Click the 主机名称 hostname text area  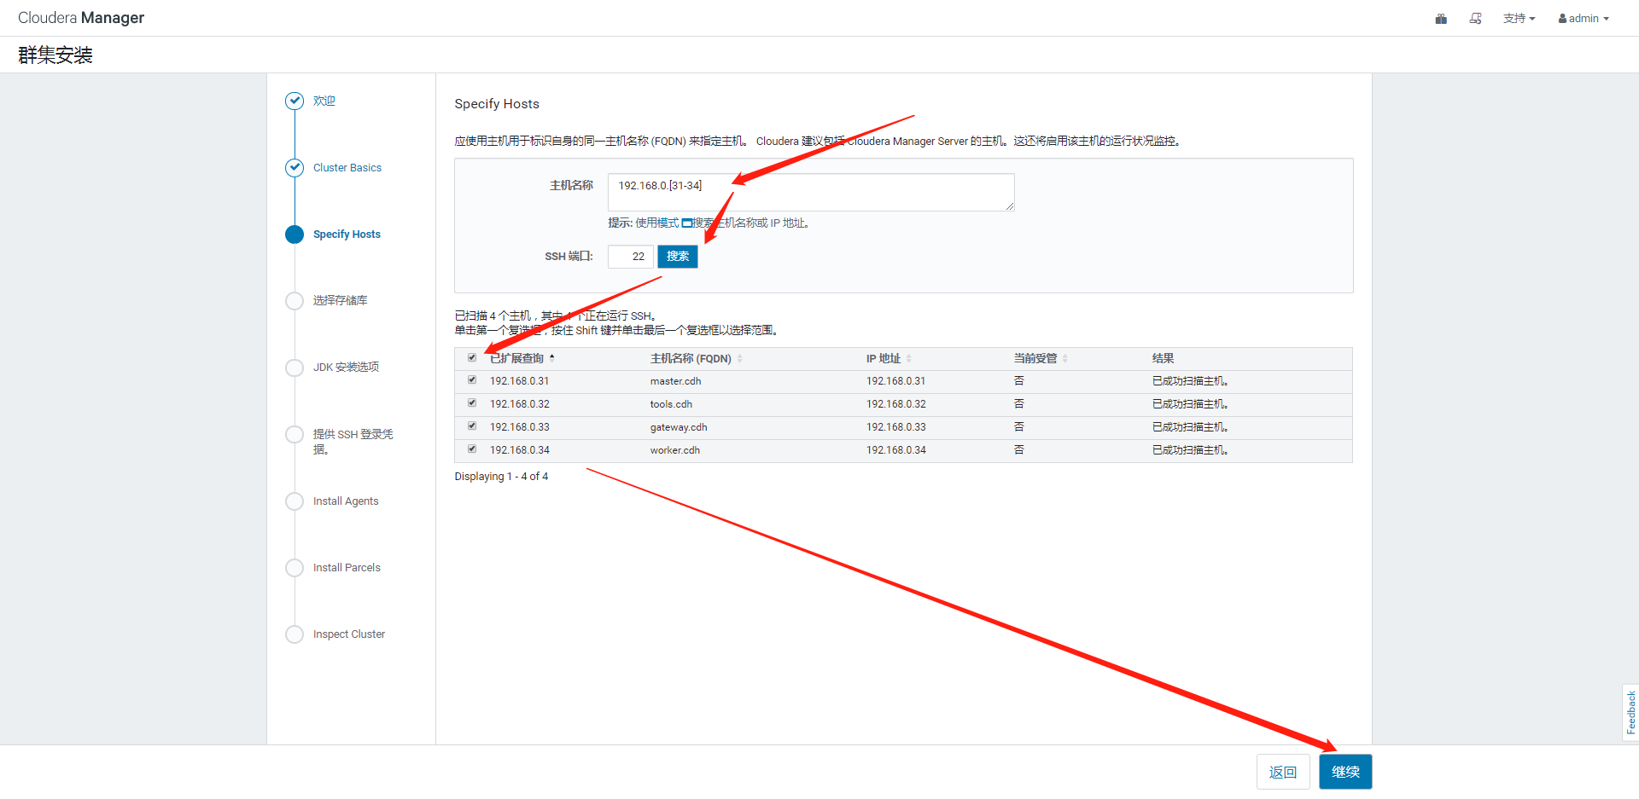811,192
